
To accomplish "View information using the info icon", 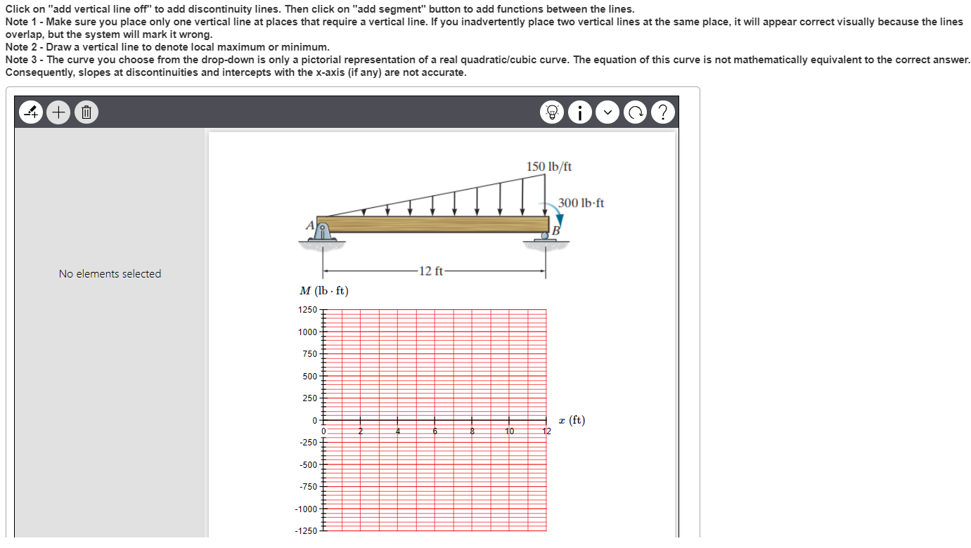I will click(x=579, y=112).
